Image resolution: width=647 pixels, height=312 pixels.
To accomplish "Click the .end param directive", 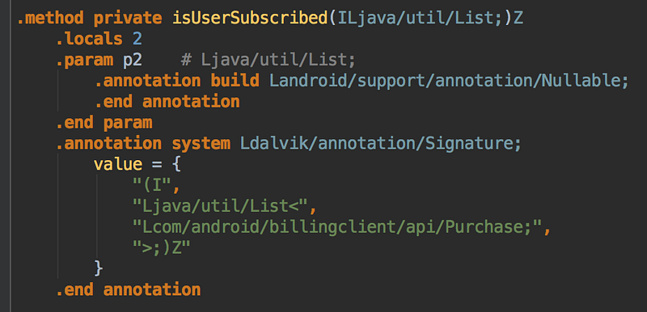I will point(104,122).
